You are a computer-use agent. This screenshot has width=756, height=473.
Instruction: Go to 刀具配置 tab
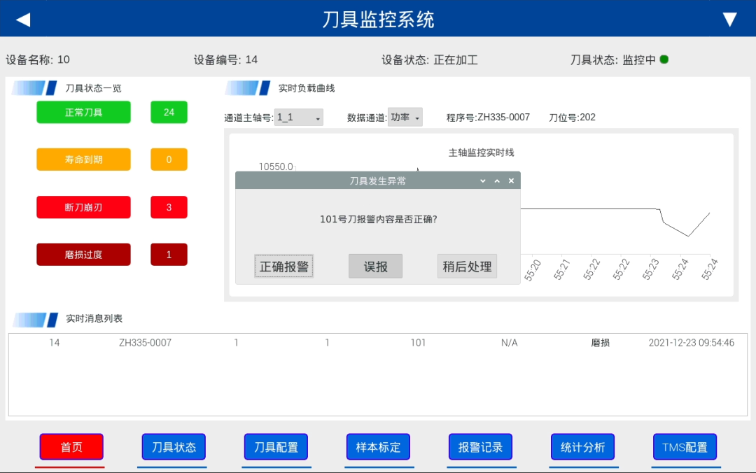[276, 447]
